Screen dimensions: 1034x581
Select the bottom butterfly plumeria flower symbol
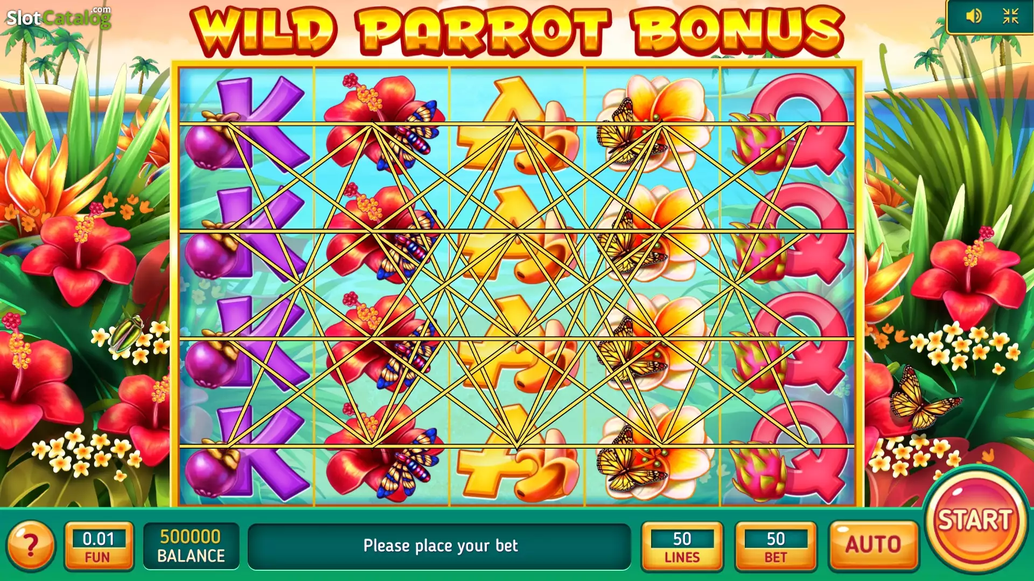(653, 453)
